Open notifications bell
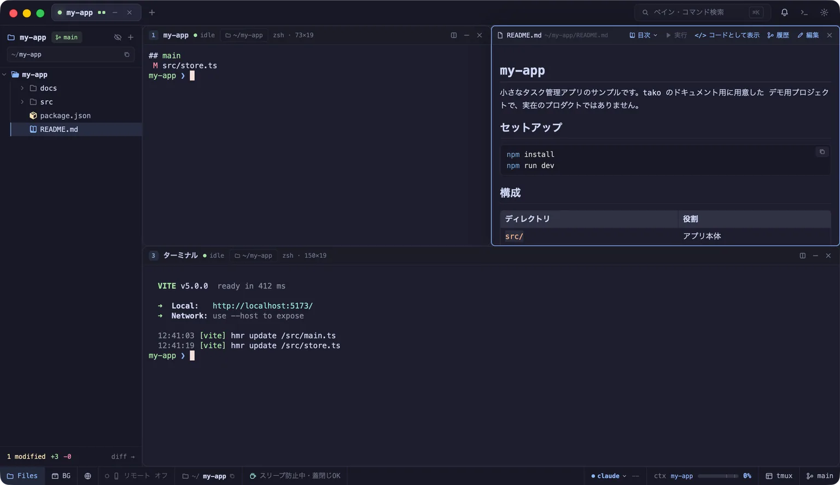This screenshot has height=485, width=840. [x=784, y=12]
